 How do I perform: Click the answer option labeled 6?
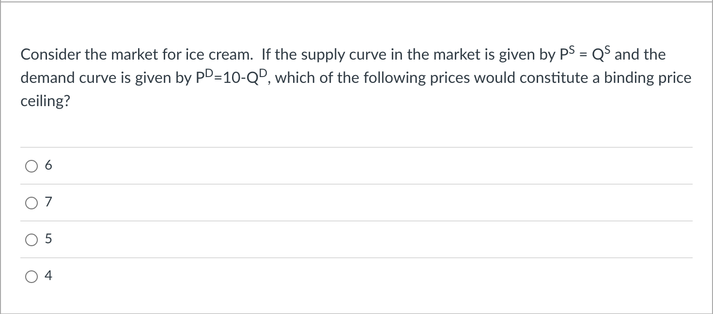pos(47,165)
